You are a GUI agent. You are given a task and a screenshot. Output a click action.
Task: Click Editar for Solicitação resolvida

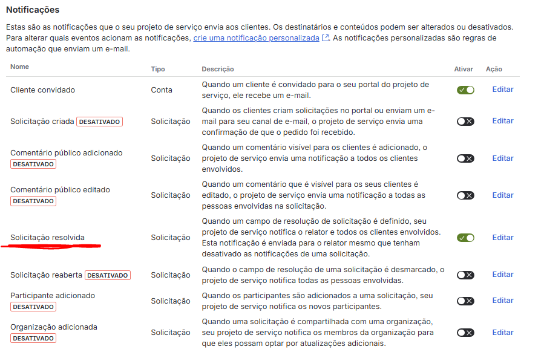coord(502,238)
